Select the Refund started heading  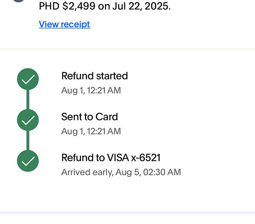pyautogui.click(x=95, y=76)
